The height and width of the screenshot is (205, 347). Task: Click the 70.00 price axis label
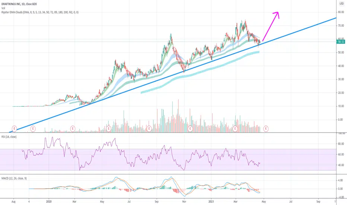pos(341,26)
